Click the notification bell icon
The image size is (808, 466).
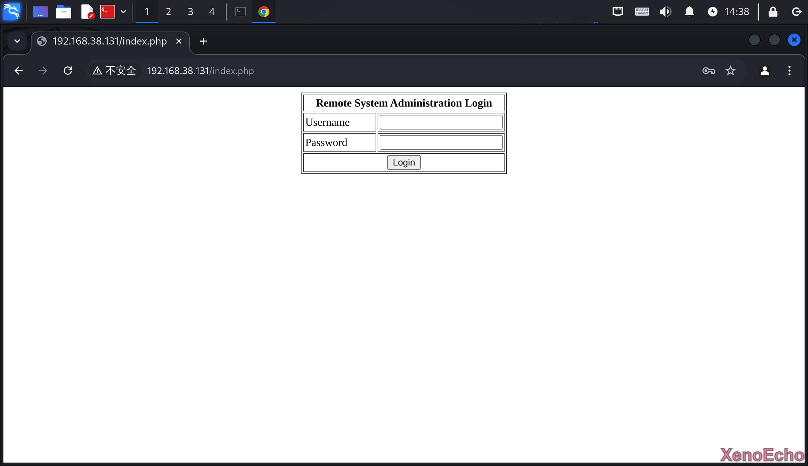[x=689, y=12]
